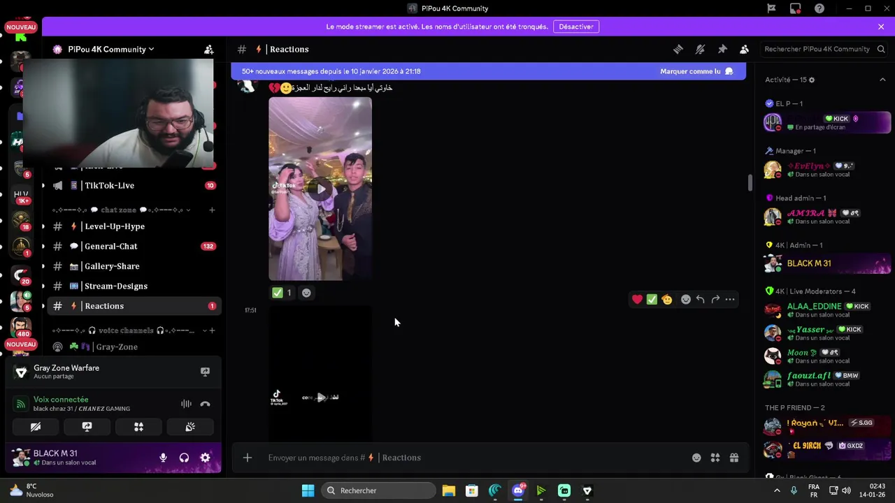Disconnect from voice channel

pos(205,404)
